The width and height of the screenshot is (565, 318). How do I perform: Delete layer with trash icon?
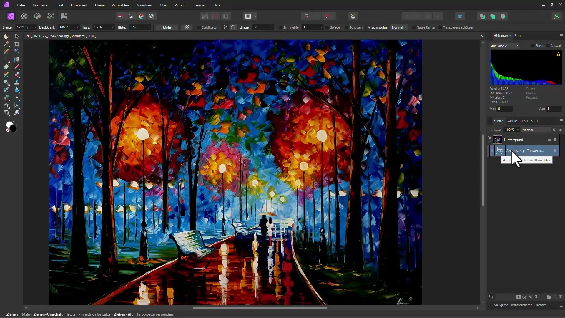561,297
